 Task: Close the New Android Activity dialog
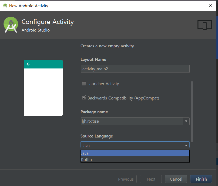click(x=210, y=6)
